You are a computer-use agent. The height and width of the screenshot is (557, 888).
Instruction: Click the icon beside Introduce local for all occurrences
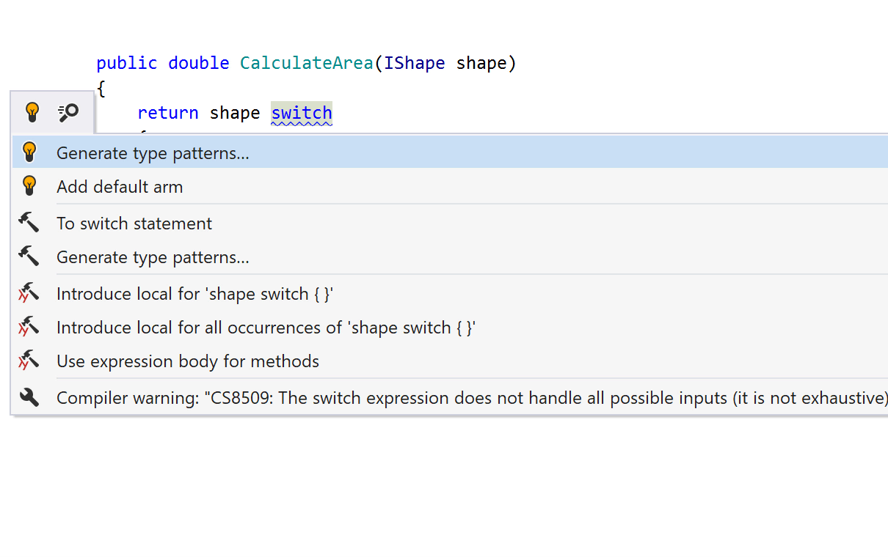(x=29, y=327)
